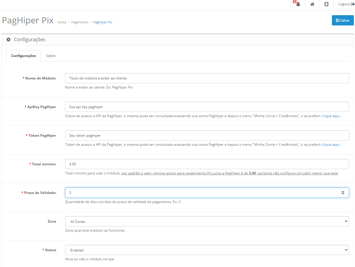Image resolution: width=355 pixels, height=267 pixels.
Task: Click the red notification count badge
Action: [x=295, y=2]
